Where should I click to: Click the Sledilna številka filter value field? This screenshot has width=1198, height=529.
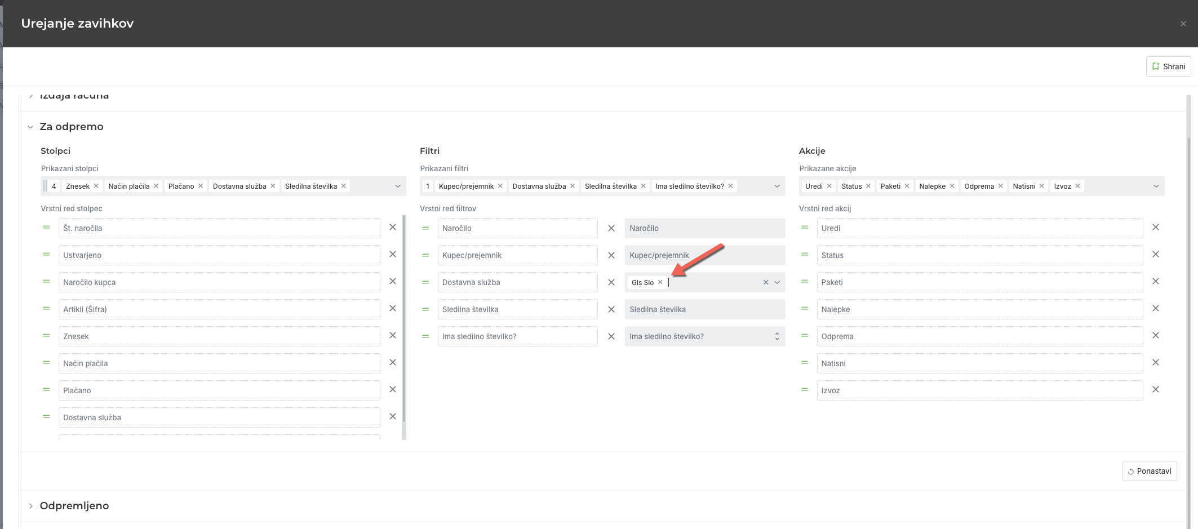(704, 309)
